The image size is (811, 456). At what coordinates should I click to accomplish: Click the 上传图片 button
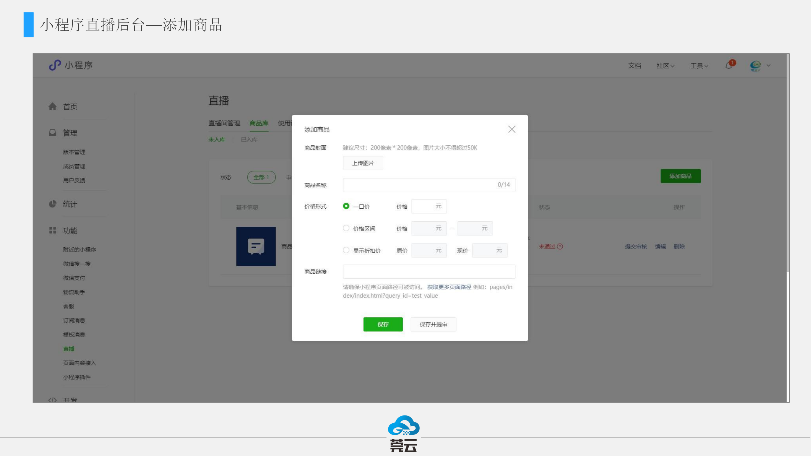[x=363, y=163]
